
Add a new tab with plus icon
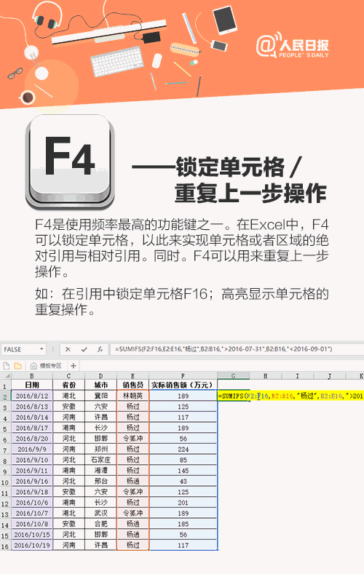(74, 366)
